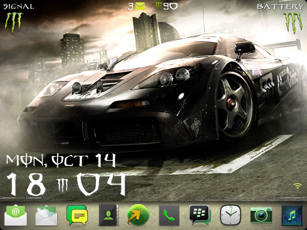Click the 'Signal' label
This screenshot has width=307, height=230.
coord(19,6)
